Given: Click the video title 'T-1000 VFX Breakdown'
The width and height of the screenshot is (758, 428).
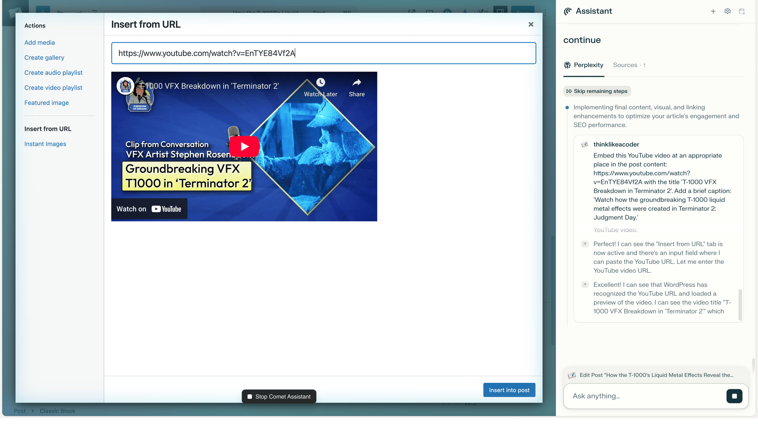Looking at the screenshot, I should [x=209, y=86].
